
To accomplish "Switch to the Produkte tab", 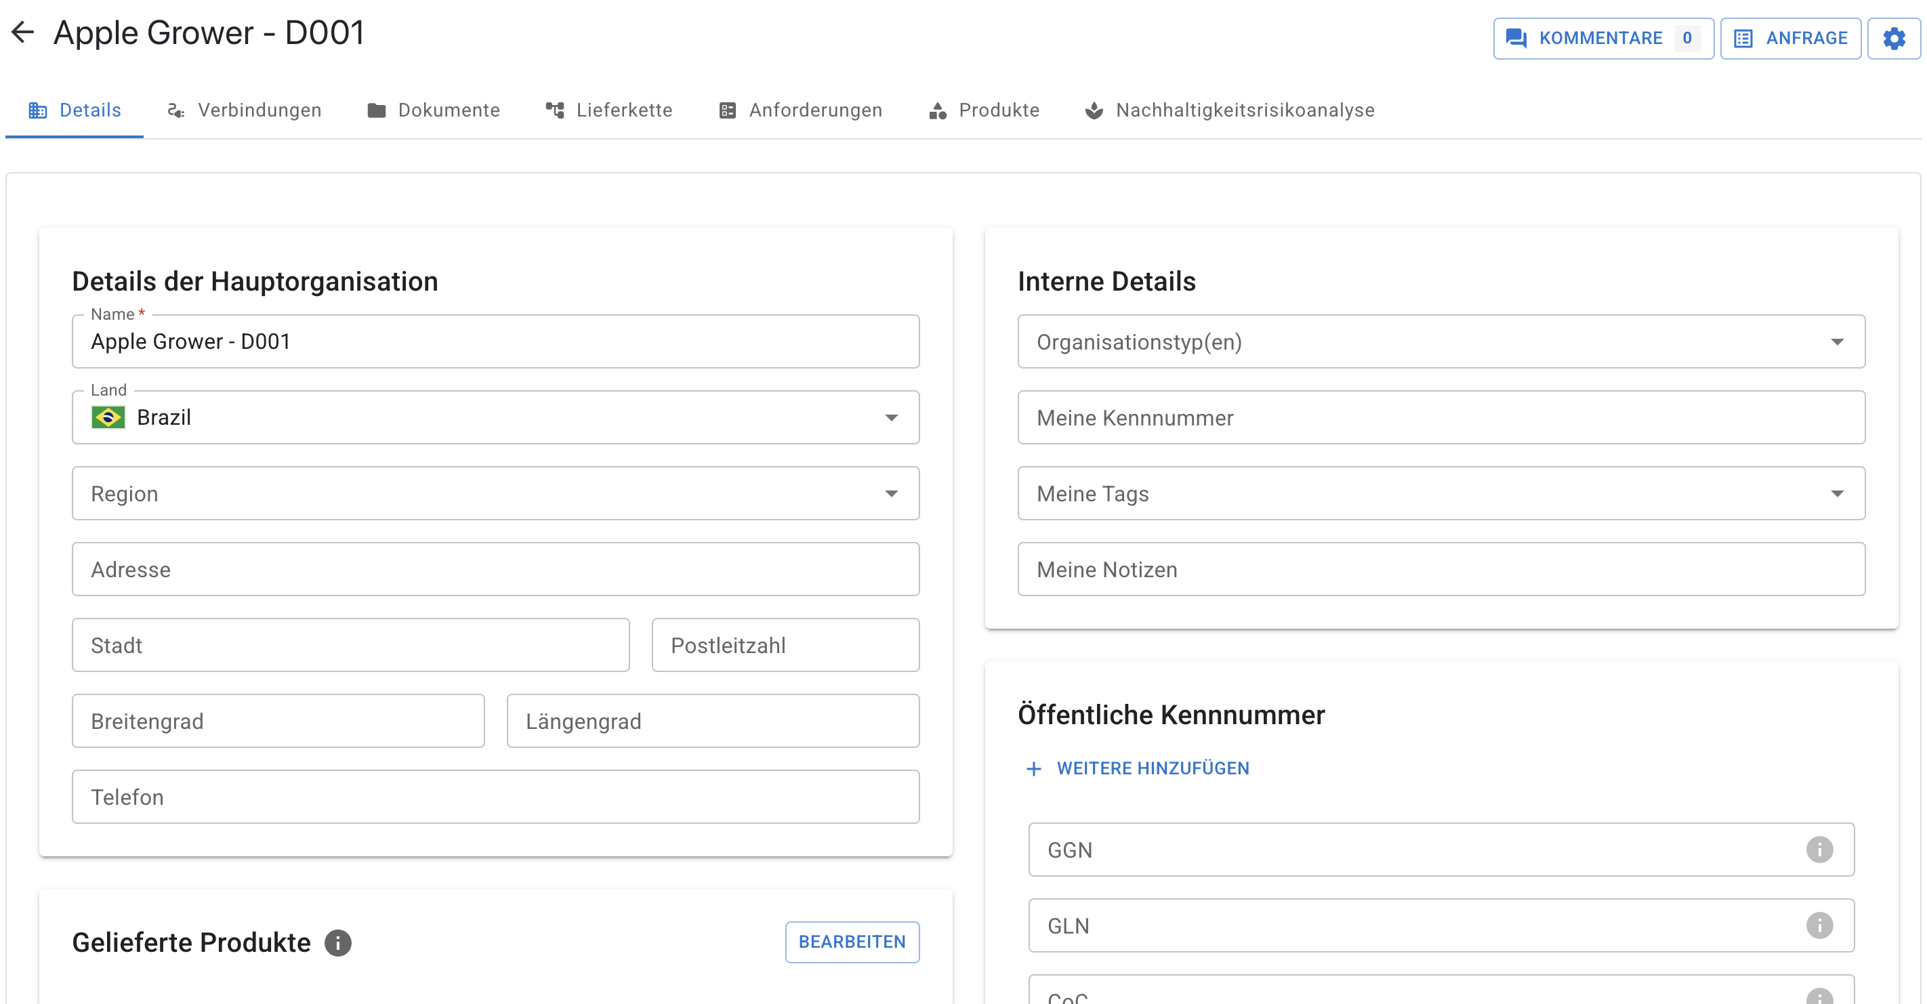I will point(984,110).
